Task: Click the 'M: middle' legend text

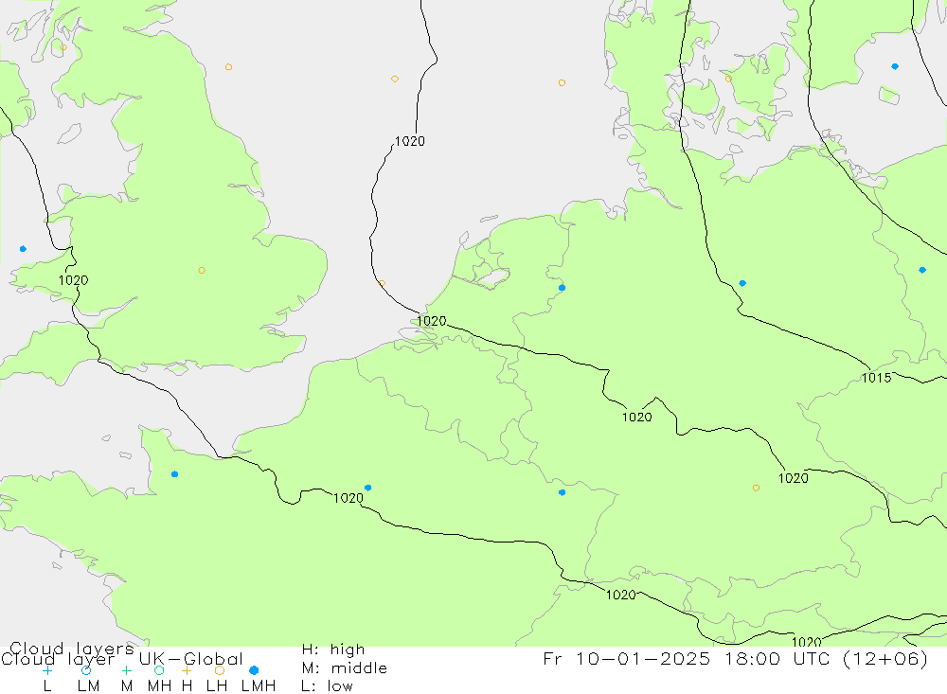Action: click(x=345, y=668)
